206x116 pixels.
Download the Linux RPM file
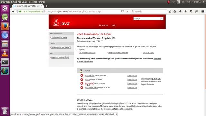tap(90, 75)
